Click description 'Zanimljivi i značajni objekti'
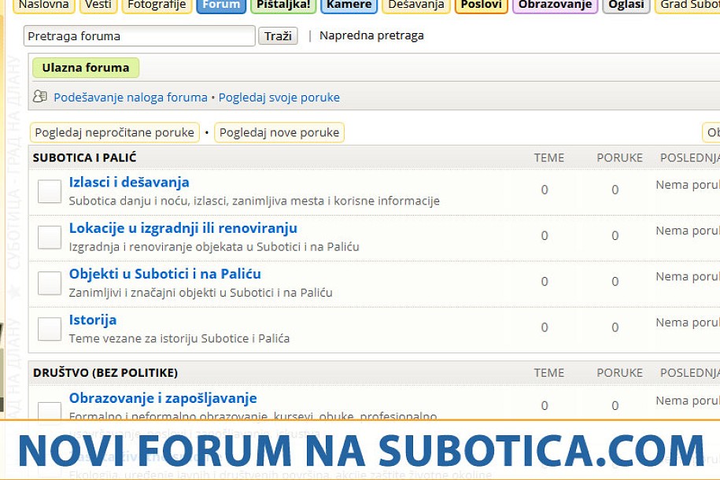This screenshot has height=480, width=720. 201,293
